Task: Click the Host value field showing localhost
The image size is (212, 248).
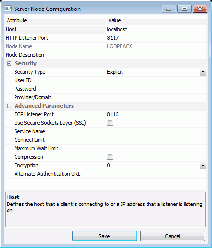Action: (156, 29)
